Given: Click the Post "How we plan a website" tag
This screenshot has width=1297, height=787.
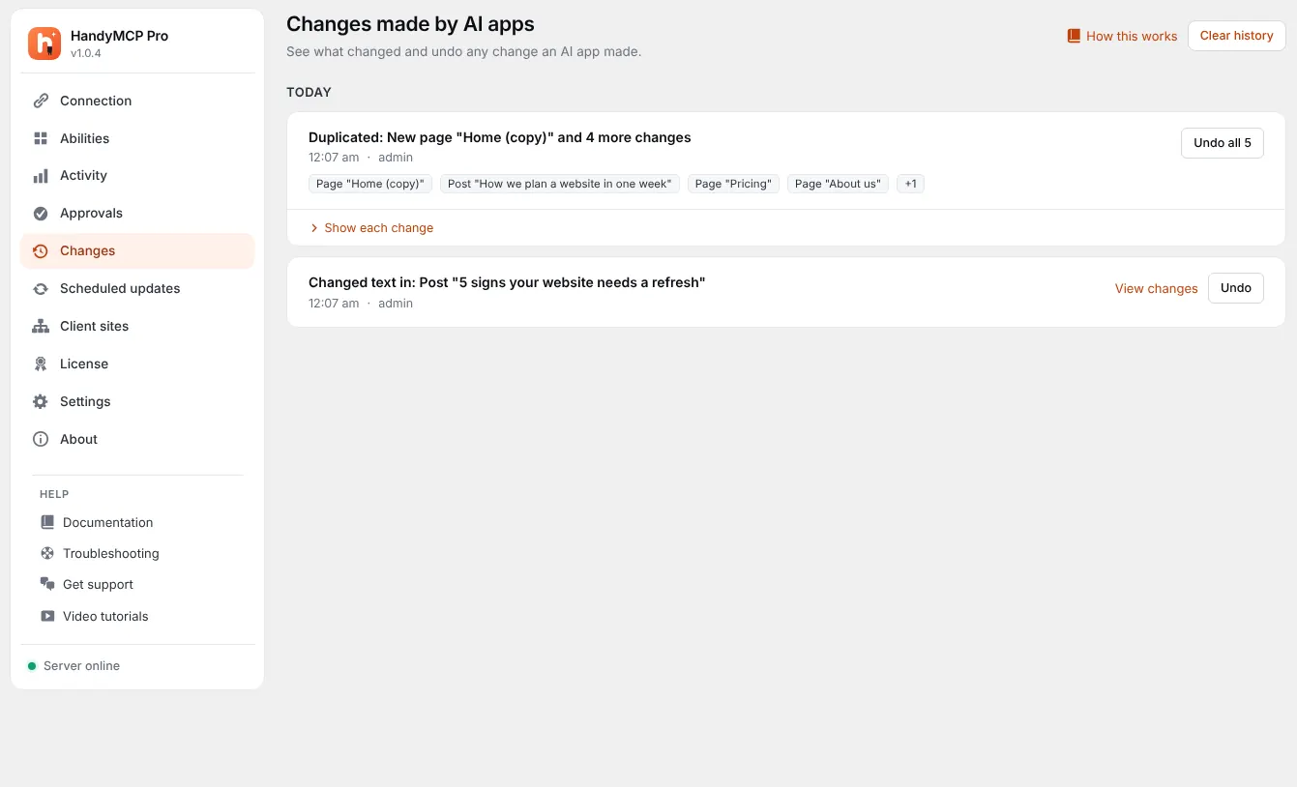Looking at the screenshot, I should 560,184.
